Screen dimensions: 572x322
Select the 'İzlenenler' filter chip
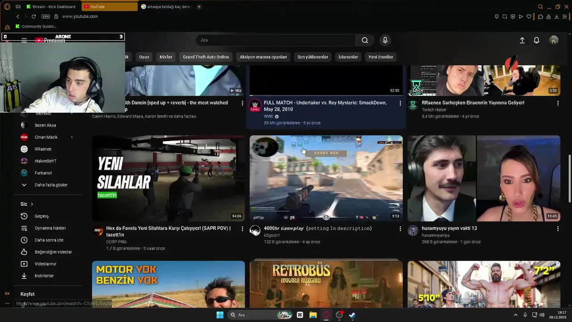tap(348, 57)
